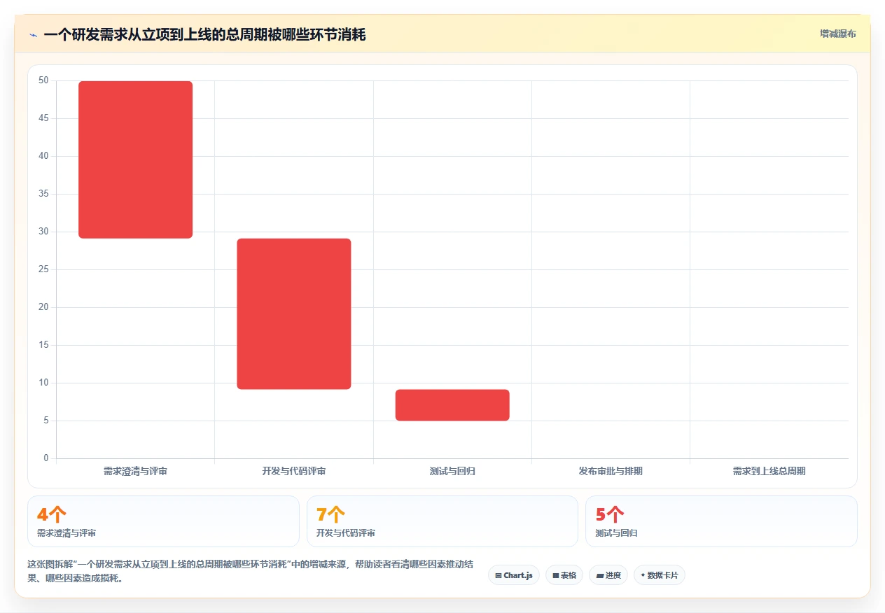885x613 pixels.
Task: Click the red bar for 开发与代码评审
Action: [294, 313]
